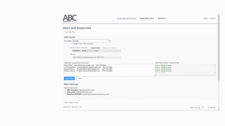Click the Home link
The image size is (225, 126).
pyautogui.click(x=206, y=18)
